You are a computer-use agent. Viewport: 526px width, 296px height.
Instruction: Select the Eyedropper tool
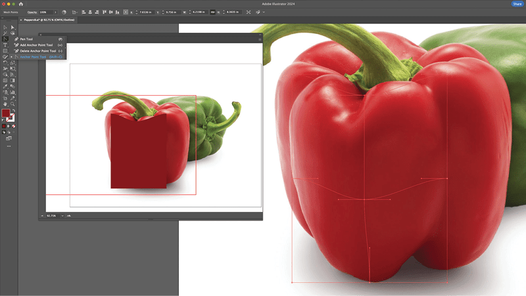pyautogui.click(x=5, y=87)
